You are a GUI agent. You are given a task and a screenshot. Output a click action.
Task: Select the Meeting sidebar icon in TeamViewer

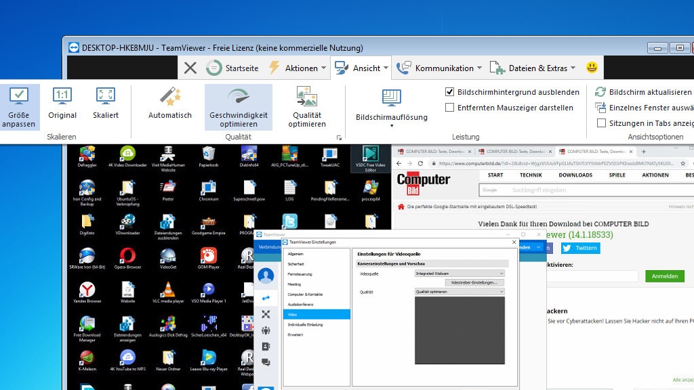pos(266,330)
